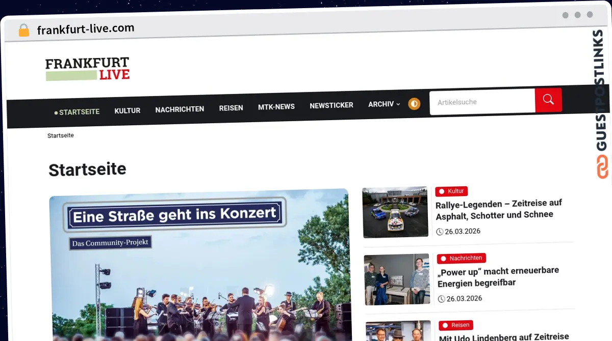Open the Reisen navigation item

231,108
